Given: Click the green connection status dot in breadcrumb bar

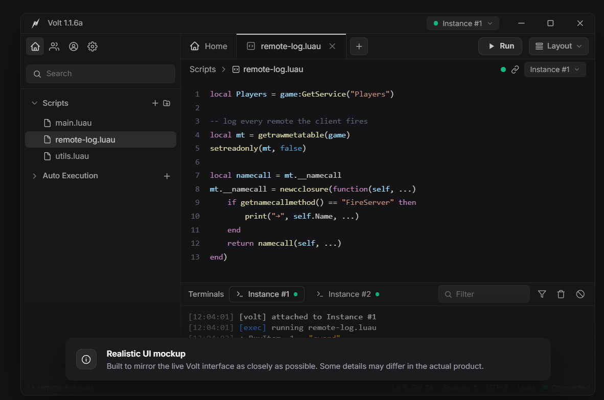Looking at the screenshot, I should click(x=503, y=69).
